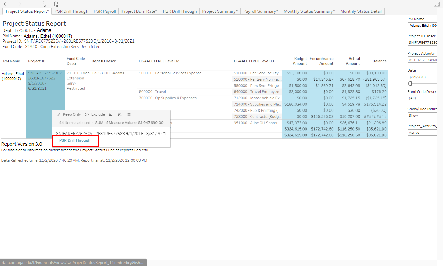Click the sort ascending icon in tooltip

point(111,114)
